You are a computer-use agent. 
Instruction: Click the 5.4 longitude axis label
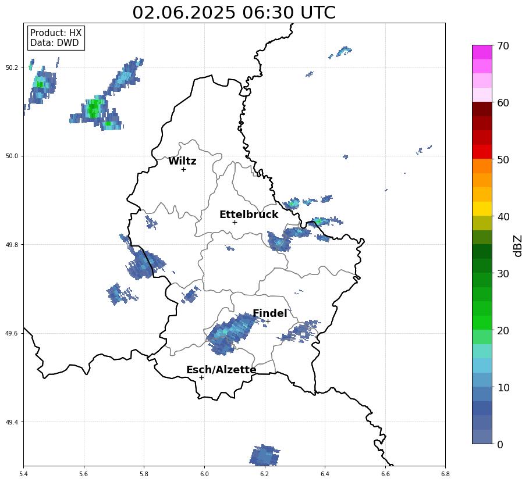(24, 474)
